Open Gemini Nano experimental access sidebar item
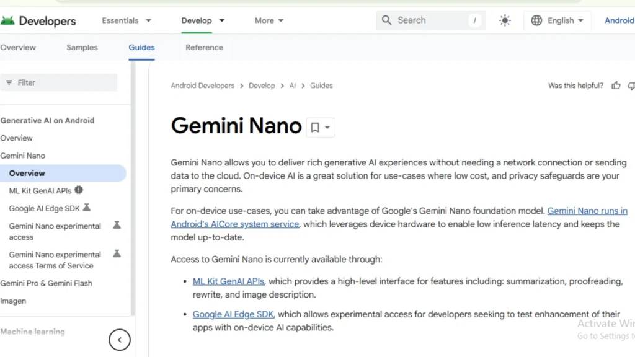The image size is (635, 357). click(55, 232)
